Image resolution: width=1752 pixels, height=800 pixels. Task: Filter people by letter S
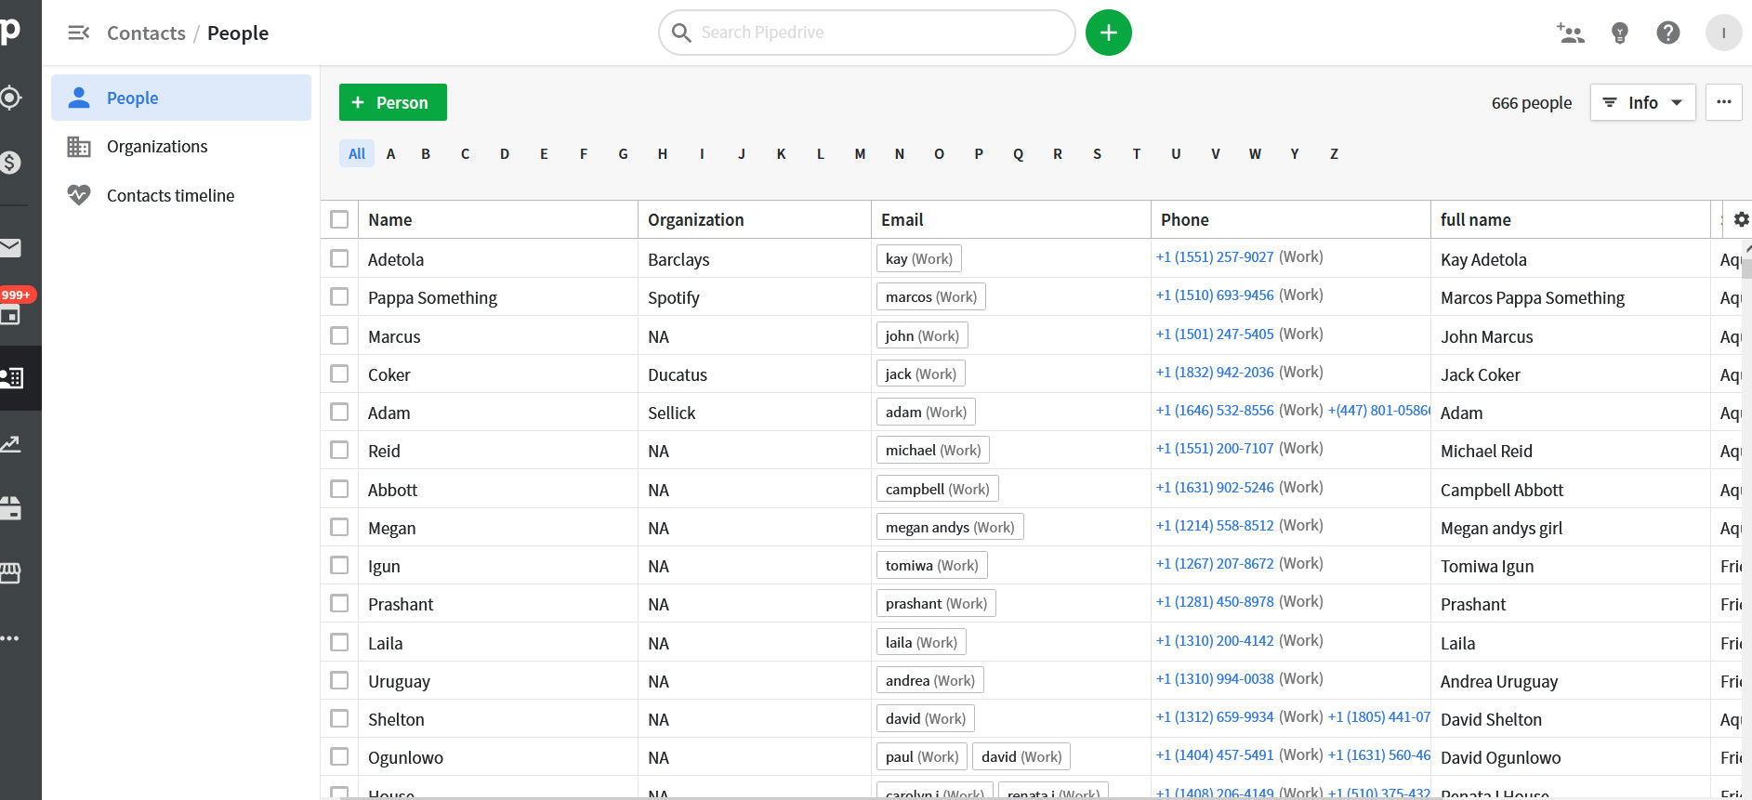pos(1097,154)
